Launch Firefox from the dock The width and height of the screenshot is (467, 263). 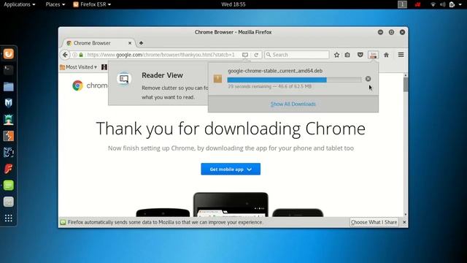[8, 54]
